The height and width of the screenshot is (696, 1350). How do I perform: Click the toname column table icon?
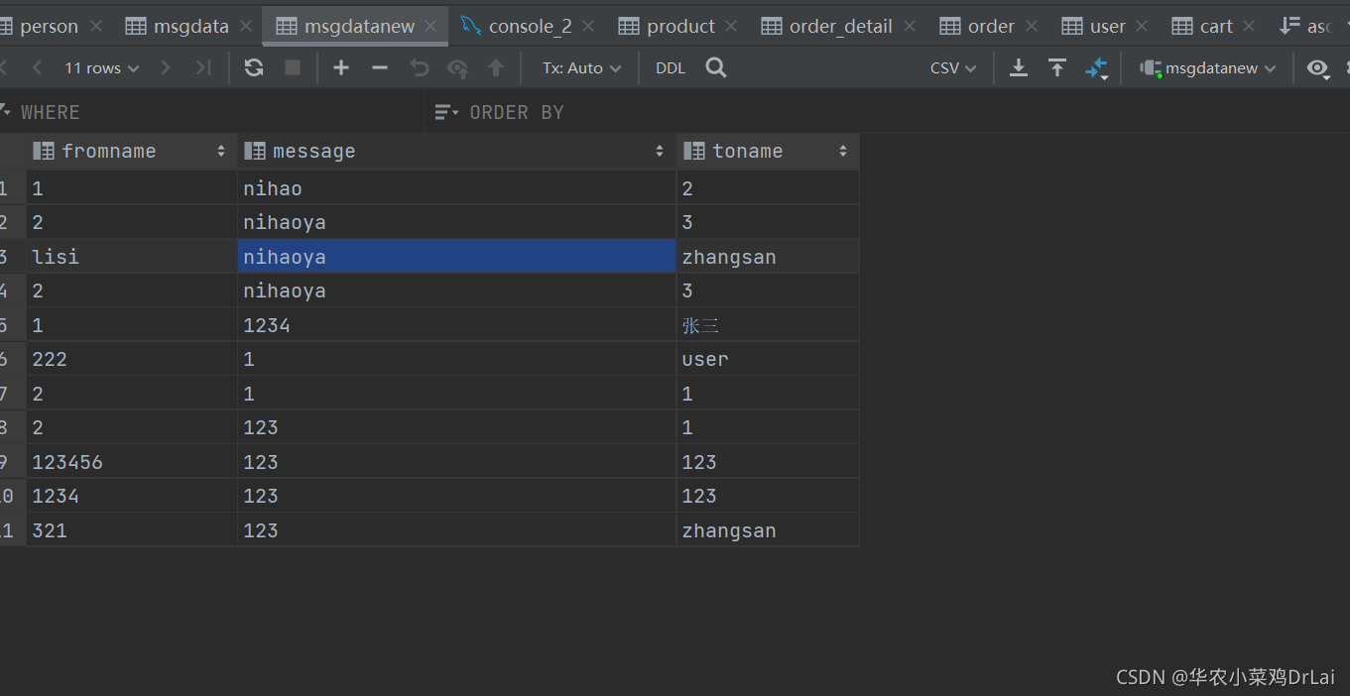click(x=694, y=151)
